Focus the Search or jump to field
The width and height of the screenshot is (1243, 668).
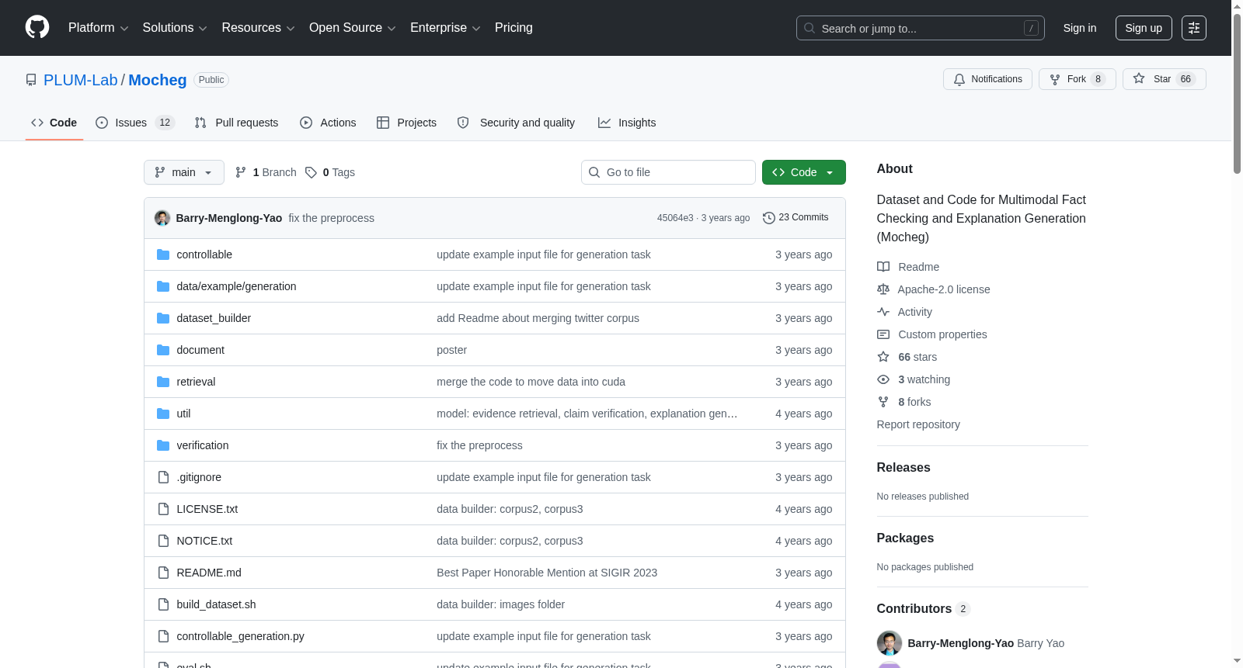pyautogui.click(x=921, y=28)
